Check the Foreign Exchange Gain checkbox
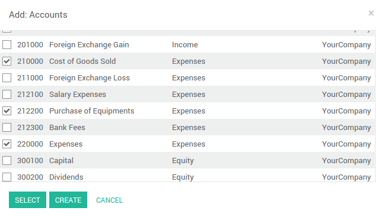Image resolution: width=376 pixels, height=214 pixels. pos(7,44)
